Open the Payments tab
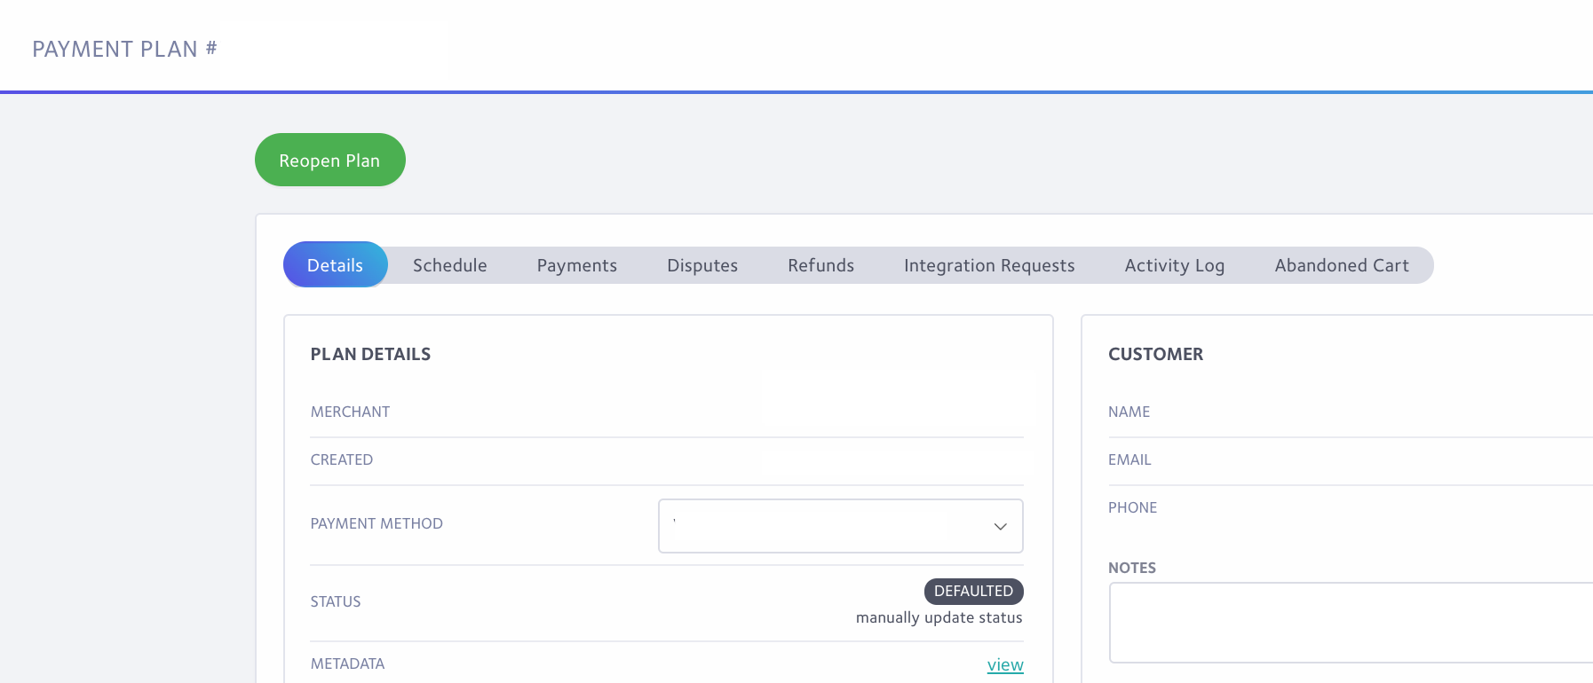Image resolution: width=1593 pixels, height=683 pixels. 577,265
